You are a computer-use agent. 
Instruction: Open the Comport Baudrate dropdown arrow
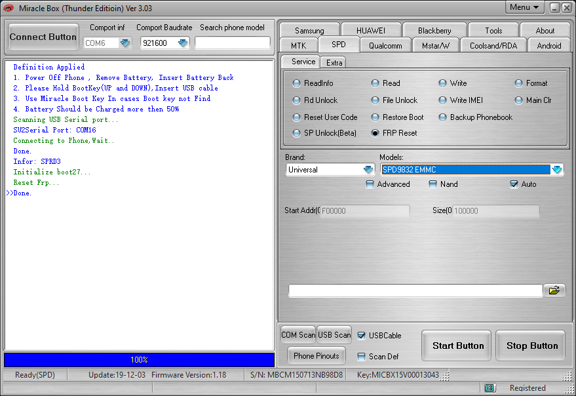[x=183, y=43]
